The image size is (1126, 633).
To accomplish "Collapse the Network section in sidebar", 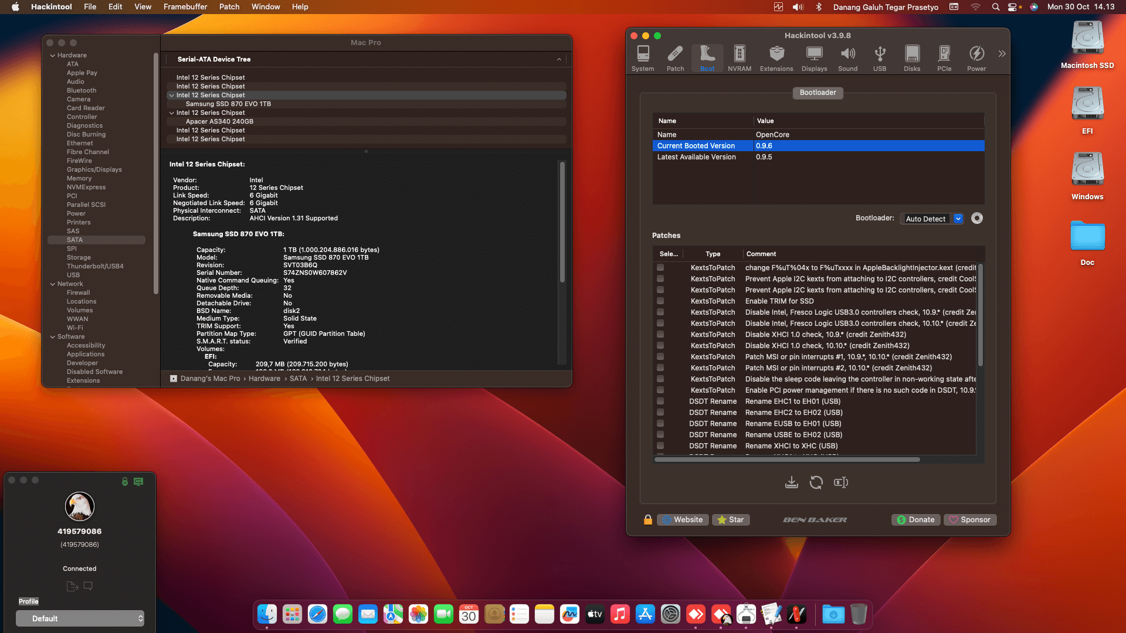I will point(53,284).
